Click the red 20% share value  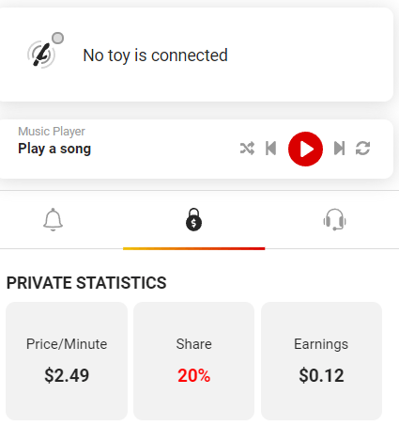(193, 375)
